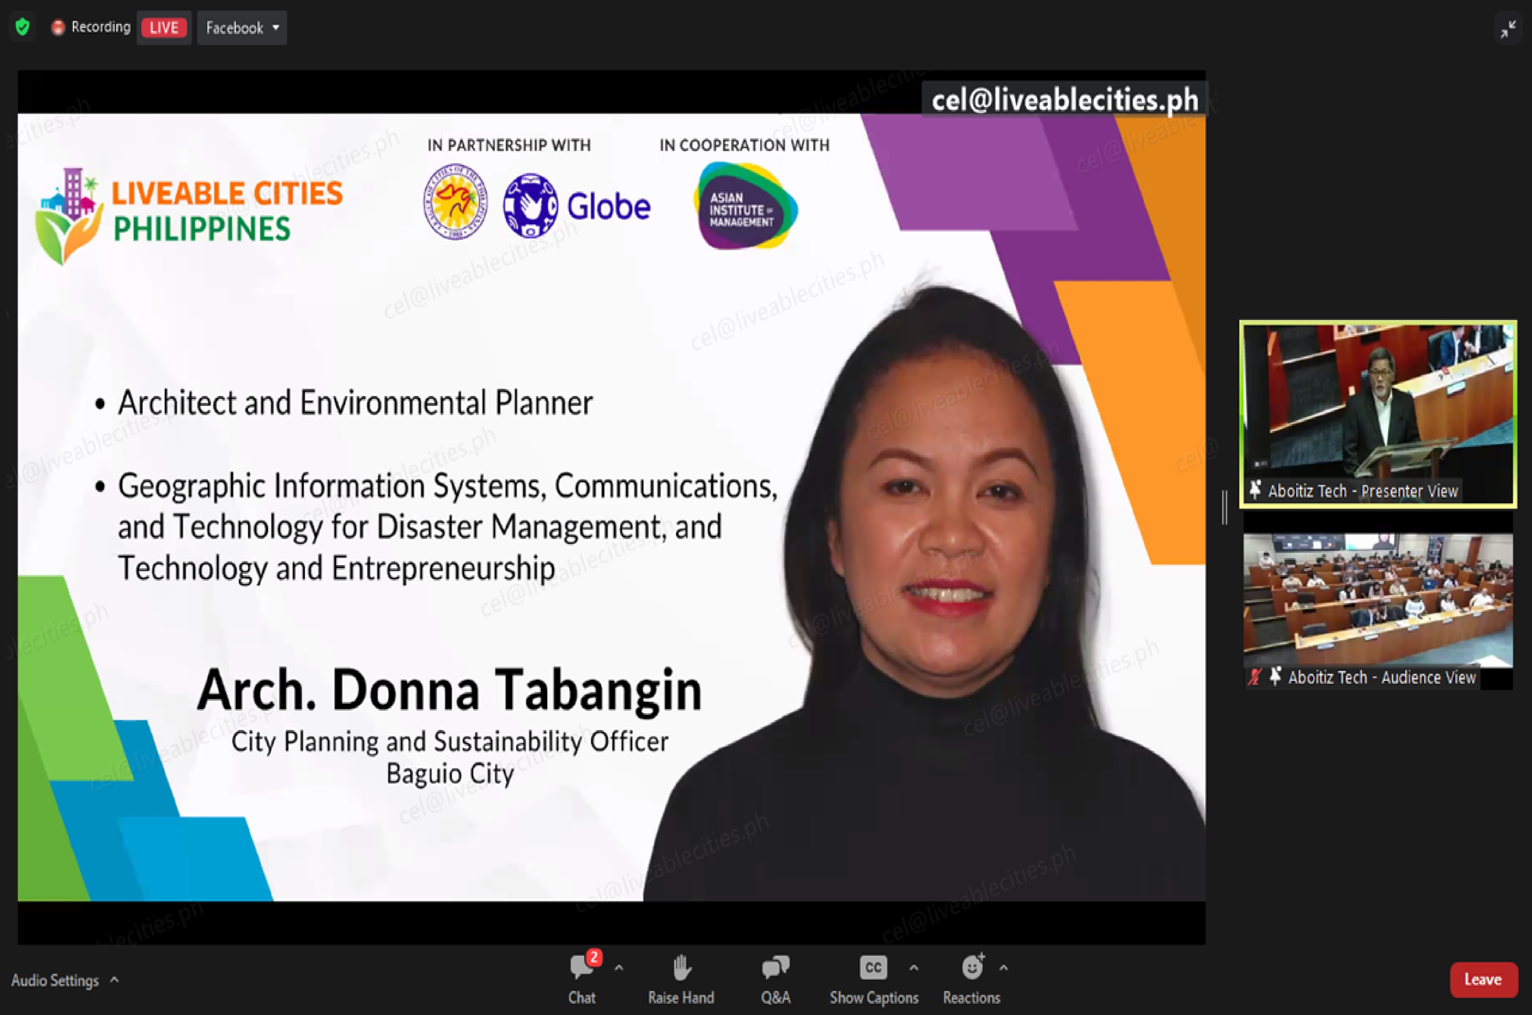The image size is (1532, 1015).
Task: Click the green encryption shield icon
Action: (23, 27)
